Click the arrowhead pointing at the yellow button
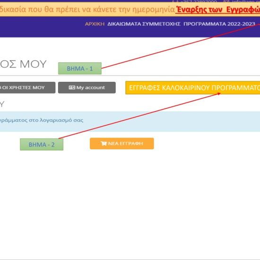Viewport: 260px width, 260px height. [x=219, y=94]
